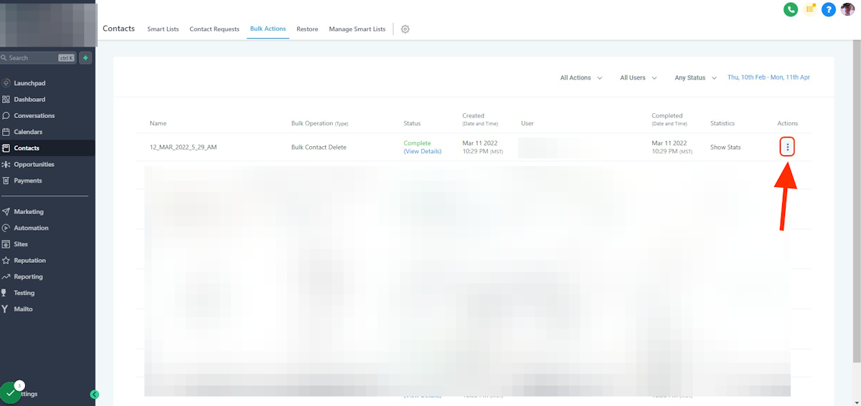
Task: Click the sidebar Search field
Action: click(32, 58)
